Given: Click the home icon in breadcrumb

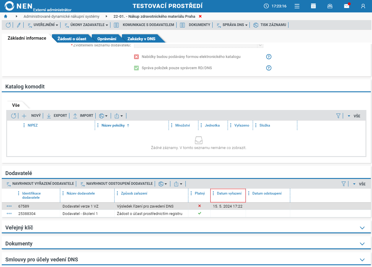Looking at the screenshot, I should click(6, 16).
